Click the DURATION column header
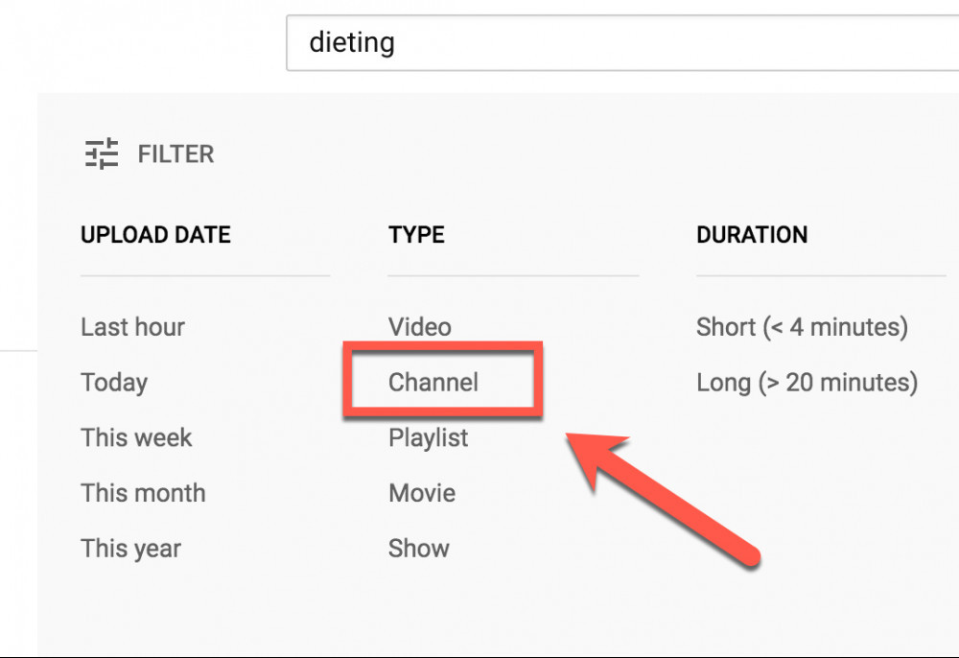 (x=752, y=234)
